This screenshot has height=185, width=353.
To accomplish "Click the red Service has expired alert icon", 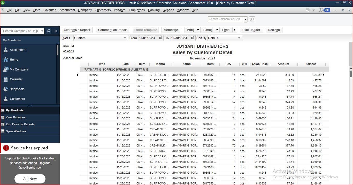I will click(6, 148).
